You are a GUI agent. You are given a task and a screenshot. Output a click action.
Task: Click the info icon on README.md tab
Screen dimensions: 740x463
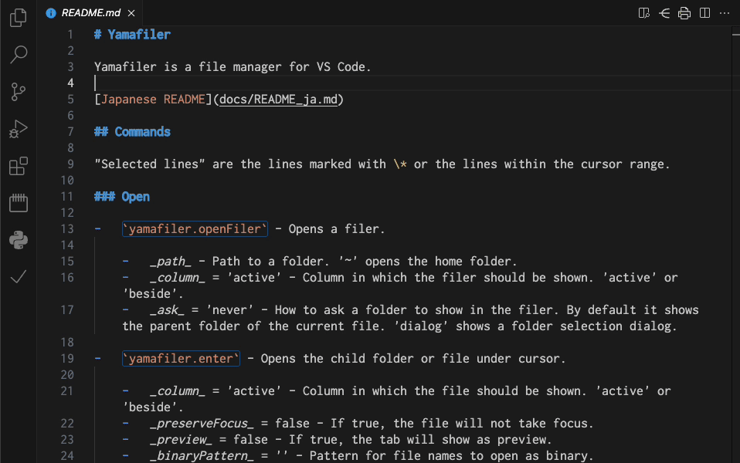point(51,13)
